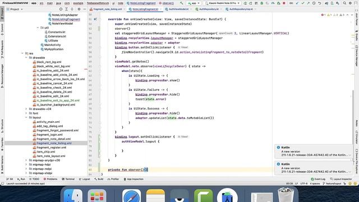
Task: Collapse the drawable folder
Action: 26,58
